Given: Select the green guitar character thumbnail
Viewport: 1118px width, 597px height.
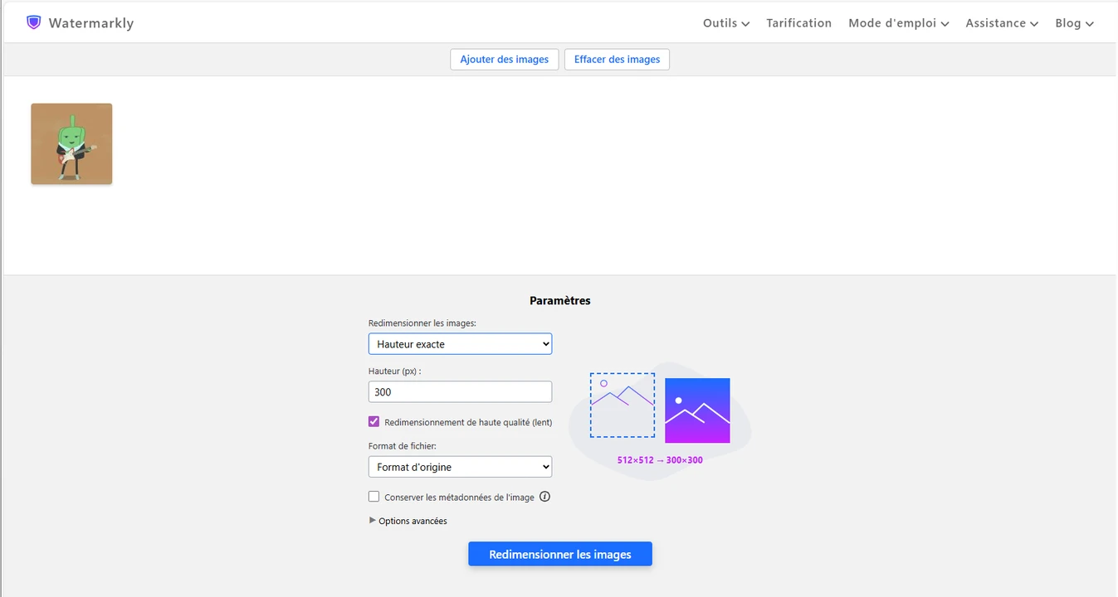Looking at the screenshot, I should pos(71,143).
